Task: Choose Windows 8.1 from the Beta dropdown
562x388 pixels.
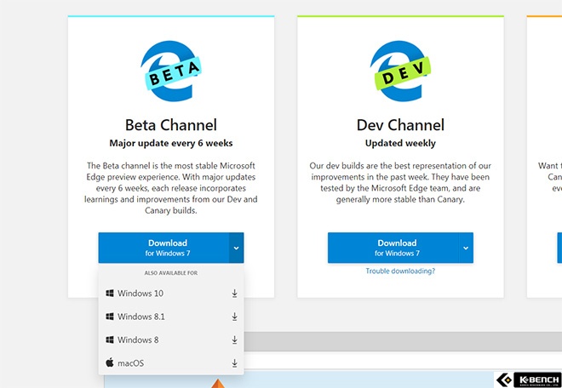Action: (171, 317)
